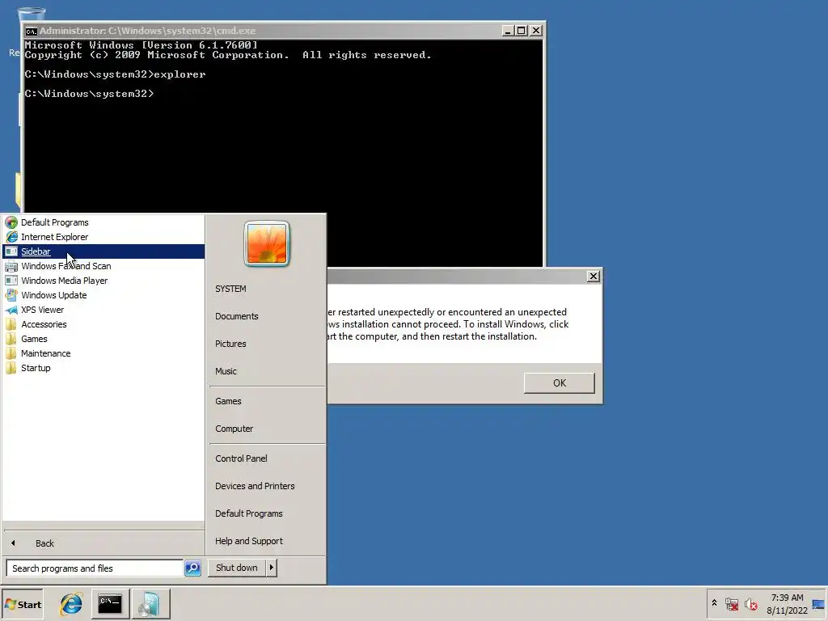The image size is (828, 621).
Task: Expand the Maintenance folder
Action: pyautogui.click(x=103, y=353)
